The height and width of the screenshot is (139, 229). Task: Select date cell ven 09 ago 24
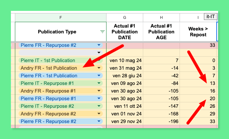click(x=125, y=83)
